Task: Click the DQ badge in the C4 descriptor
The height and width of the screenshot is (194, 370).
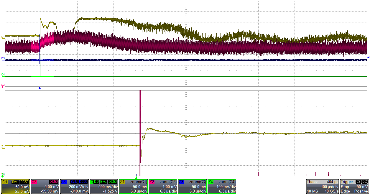Action: coord(96,182)
